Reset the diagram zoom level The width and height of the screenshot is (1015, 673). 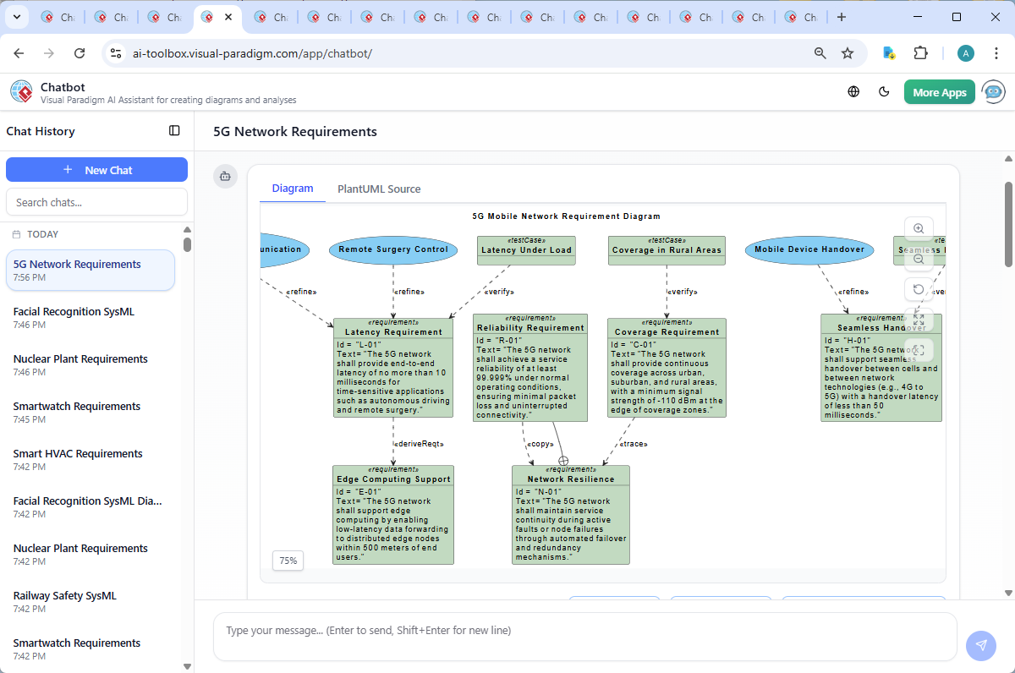(x=919, y=289)
